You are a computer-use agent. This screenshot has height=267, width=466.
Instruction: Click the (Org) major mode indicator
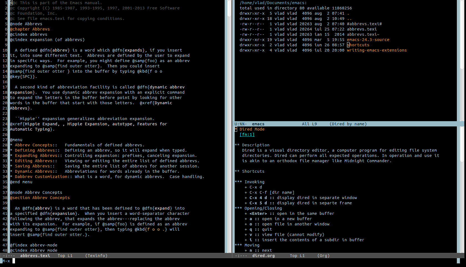click(x=323, y=256)
